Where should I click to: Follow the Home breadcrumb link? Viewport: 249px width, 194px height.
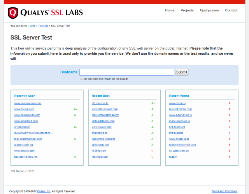32,26
